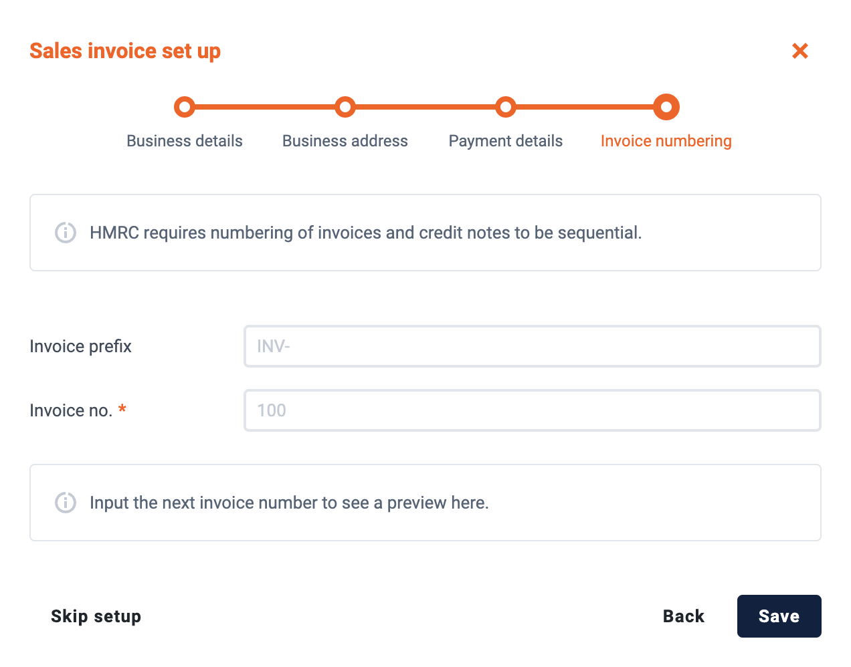Close the Sales invoice set up dialog
This screenshot has height=667, width=851.
point(800,51)
